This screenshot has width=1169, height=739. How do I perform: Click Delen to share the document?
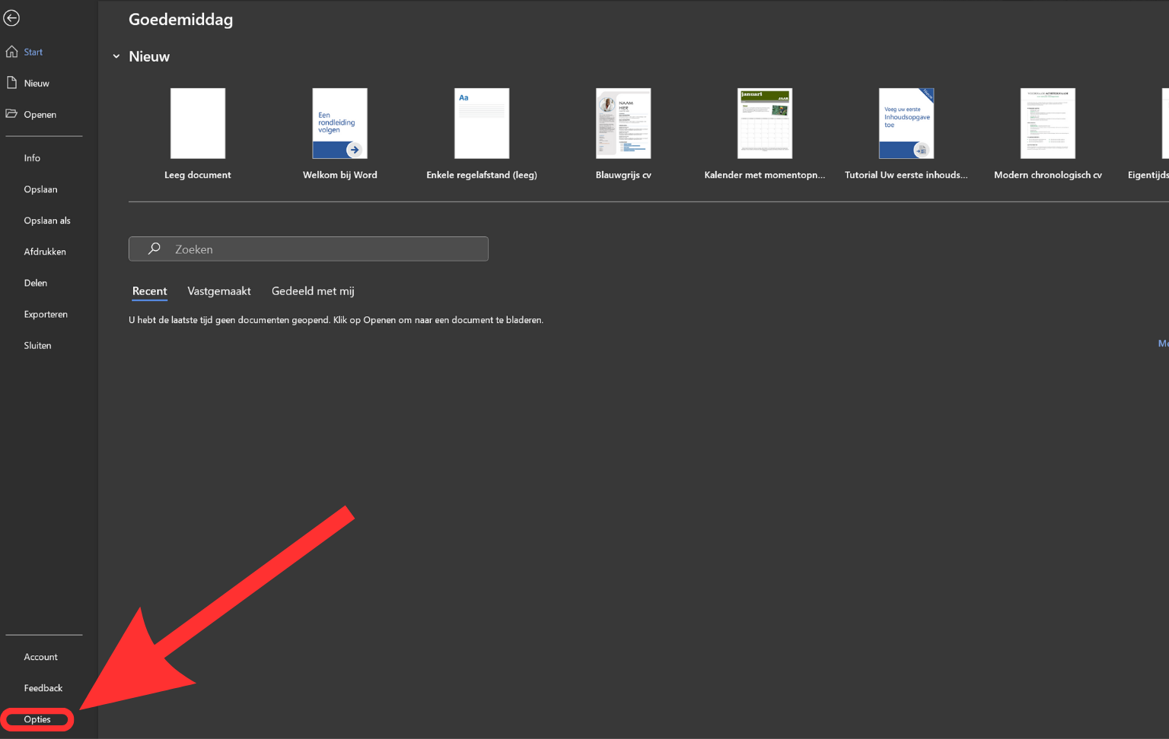tap(35, 282)
